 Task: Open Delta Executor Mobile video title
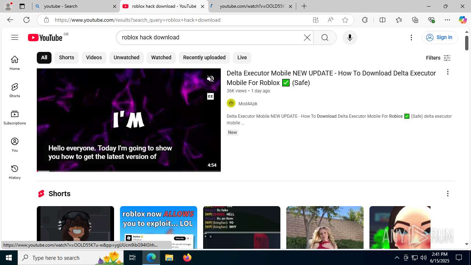tap(331, 78)
